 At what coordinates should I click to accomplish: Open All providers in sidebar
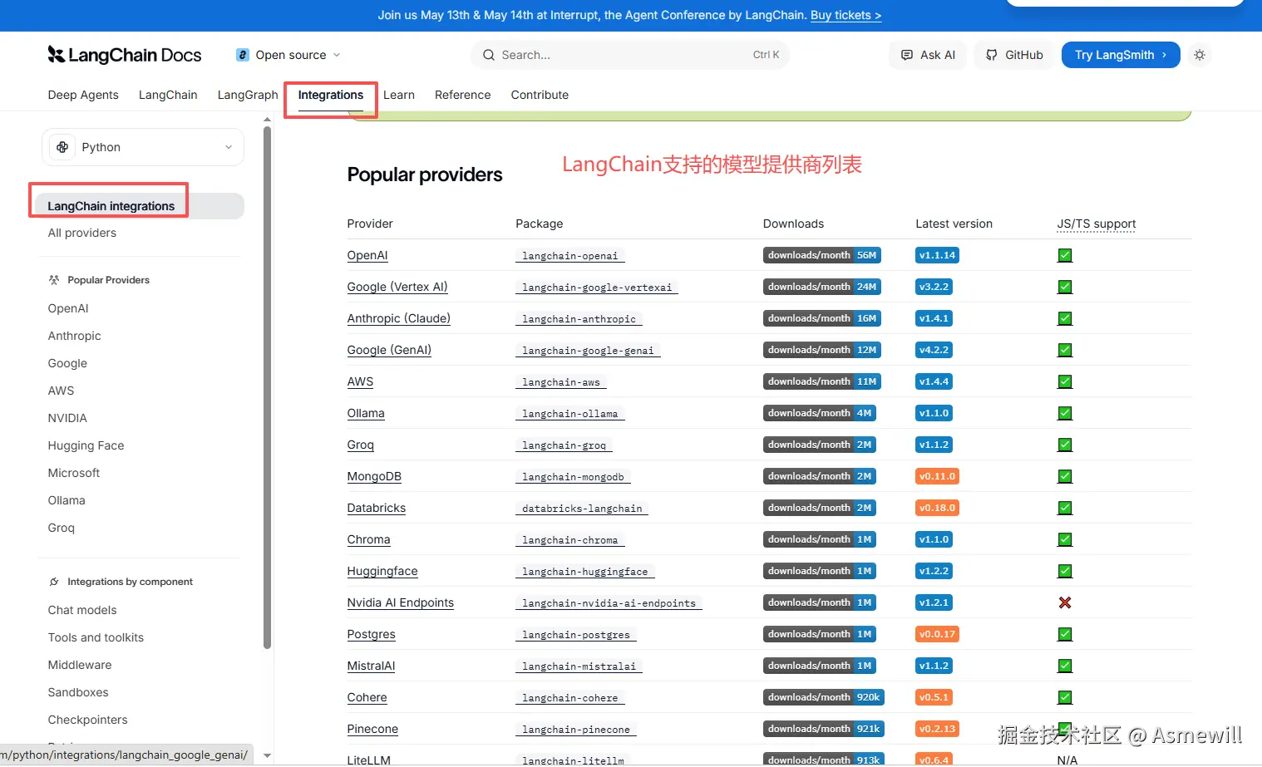(82, 233)
